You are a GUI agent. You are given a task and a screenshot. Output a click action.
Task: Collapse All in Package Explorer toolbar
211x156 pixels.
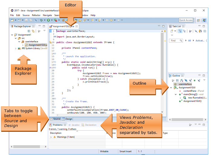pyautogui.click(x=29, y=31)
